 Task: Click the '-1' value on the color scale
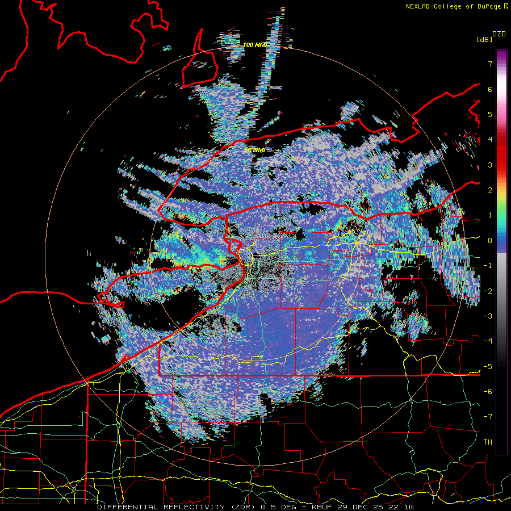pyautogui.click(x=488, y=266)
